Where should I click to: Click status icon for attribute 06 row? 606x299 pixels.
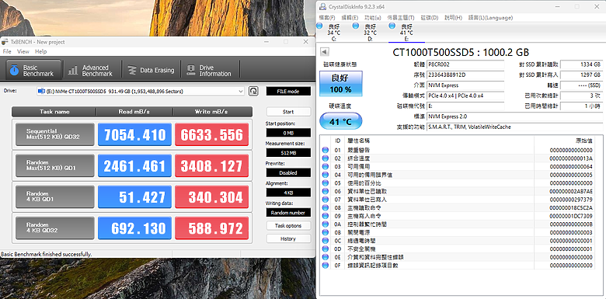[x=325, y=191]
